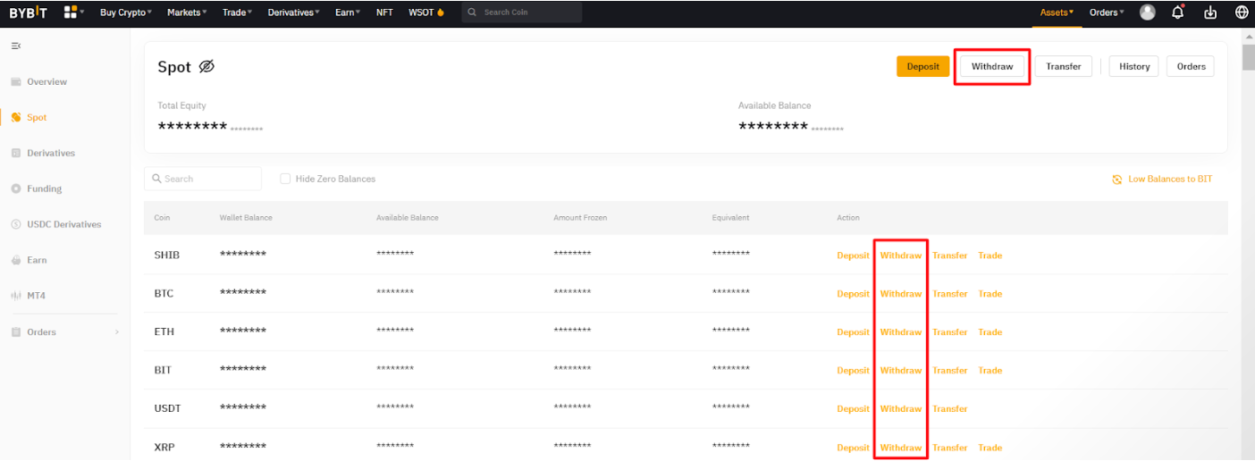Click the notification bell icon
1255x469 pixels.
pos(1178,13)
